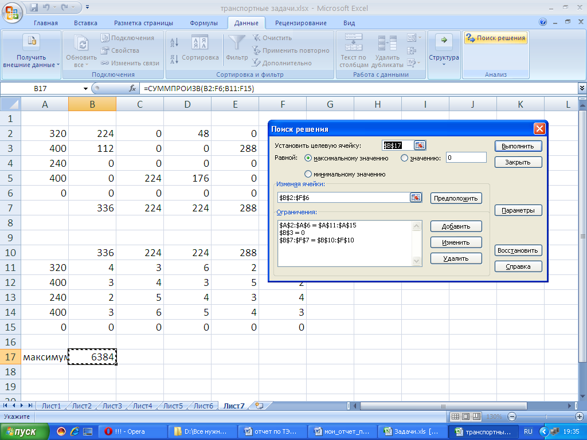Select the 'значению' value radio button
The width and height of the screenshot is (587, 440).
point(404,158)
